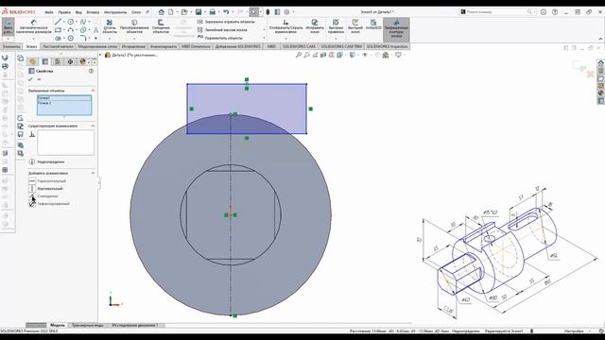This screenshot has width=605, height=340.
Task: Click the Rapid Sketch tool
Action: [x=355, y=27]
